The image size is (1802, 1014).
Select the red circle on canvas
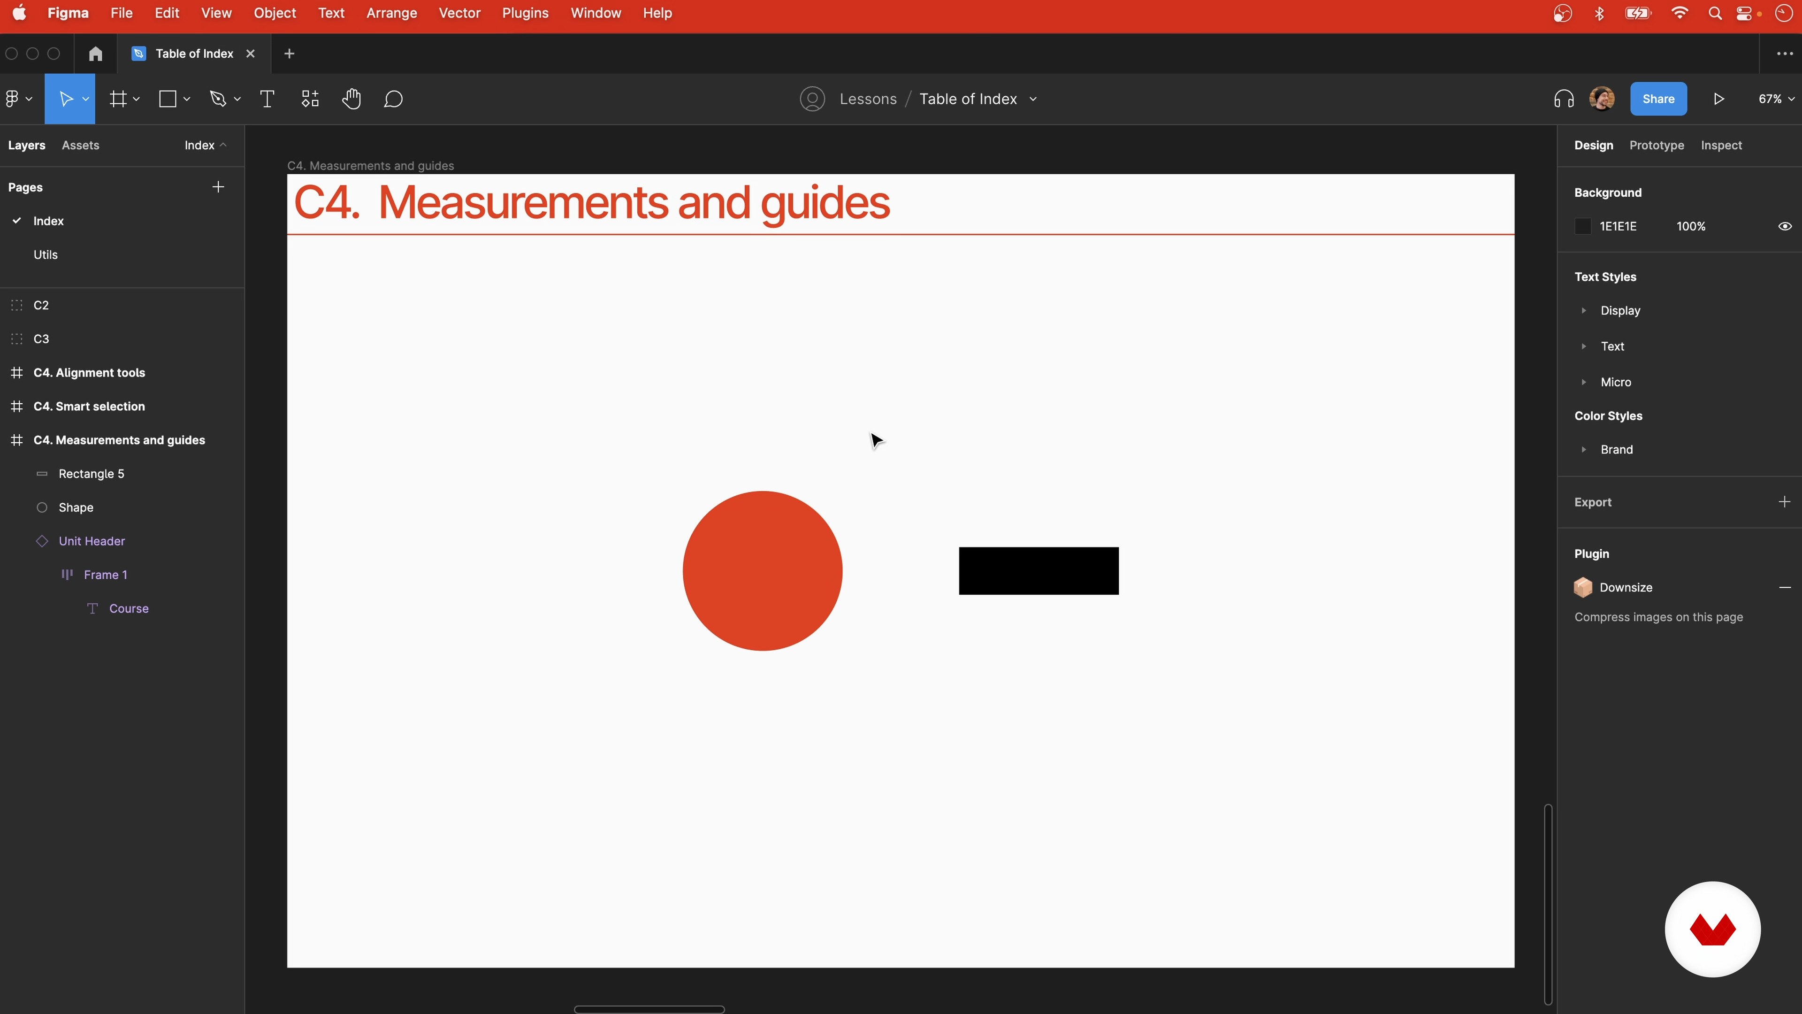click(763, 570)
